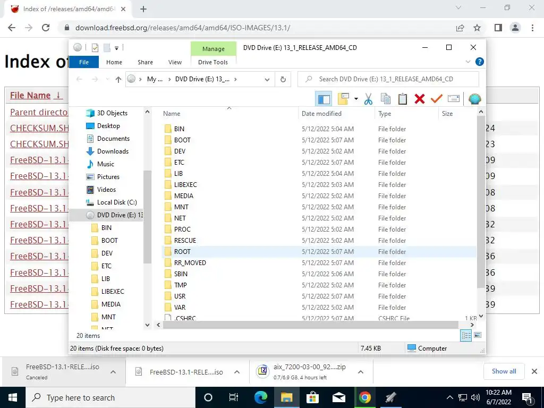
Task: Switch to Large icons view icon
Action: [x=478, y=335]
